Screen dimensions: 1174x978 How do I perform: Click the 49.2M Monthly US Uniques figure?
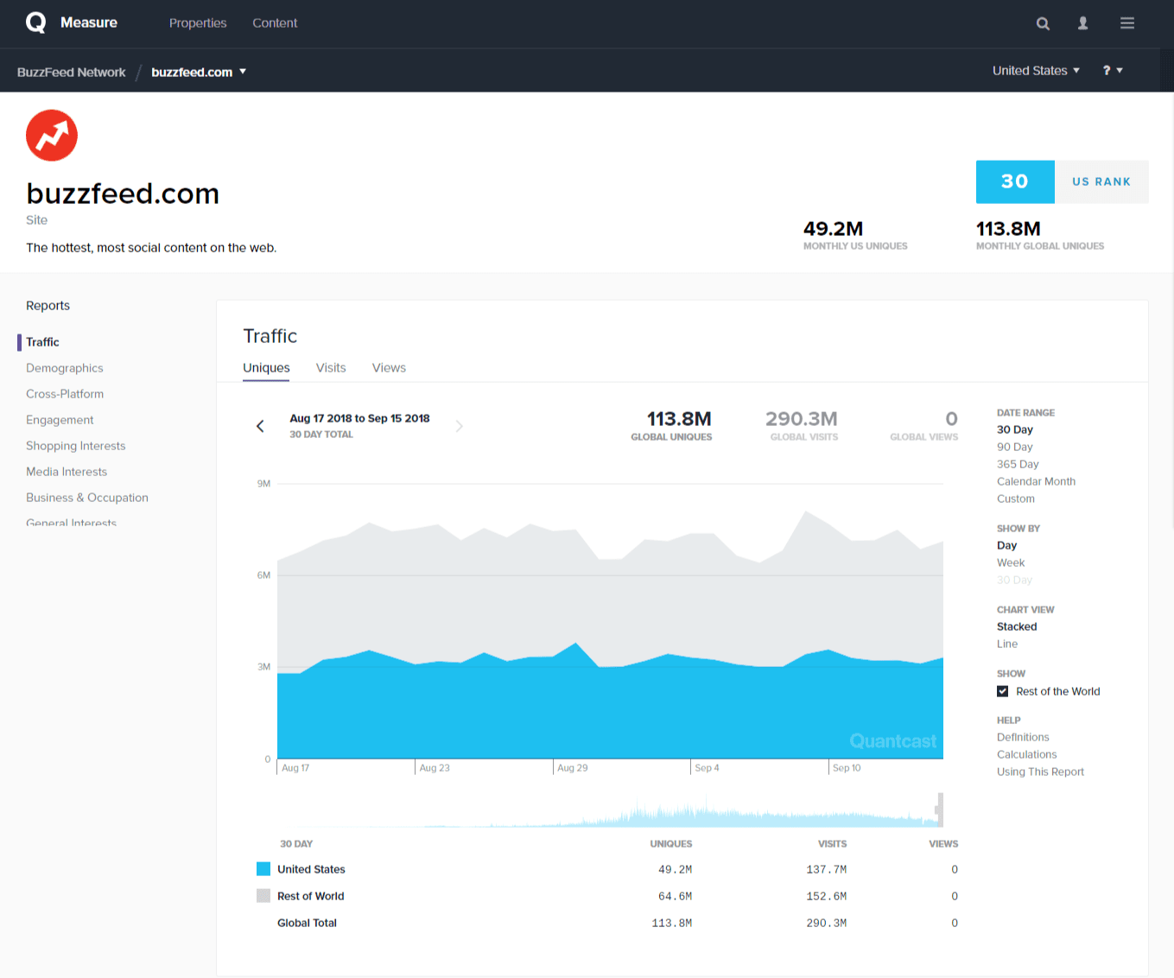coord(833,229)
